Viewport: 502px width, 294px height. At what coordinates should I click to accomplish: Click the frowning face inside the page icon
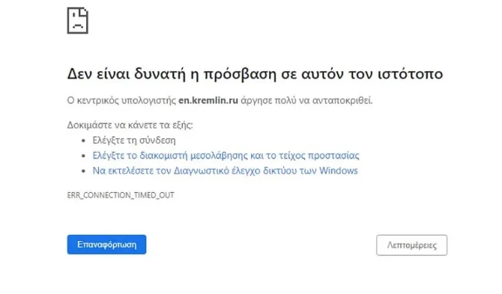click(77, 22)
